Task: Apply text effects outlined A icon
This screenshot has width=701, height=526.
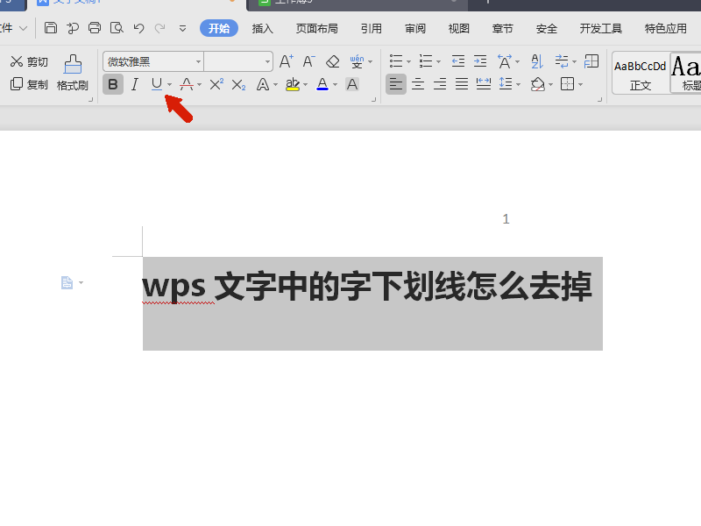Action: click(263, 84)
